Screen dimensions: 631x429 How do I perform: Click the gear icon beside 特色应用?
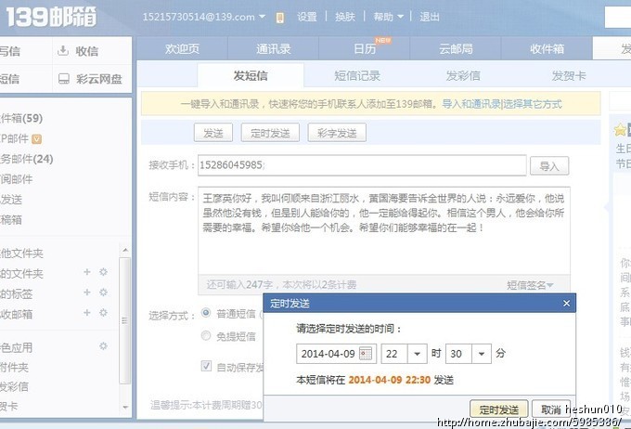click(x=103, y=346)
